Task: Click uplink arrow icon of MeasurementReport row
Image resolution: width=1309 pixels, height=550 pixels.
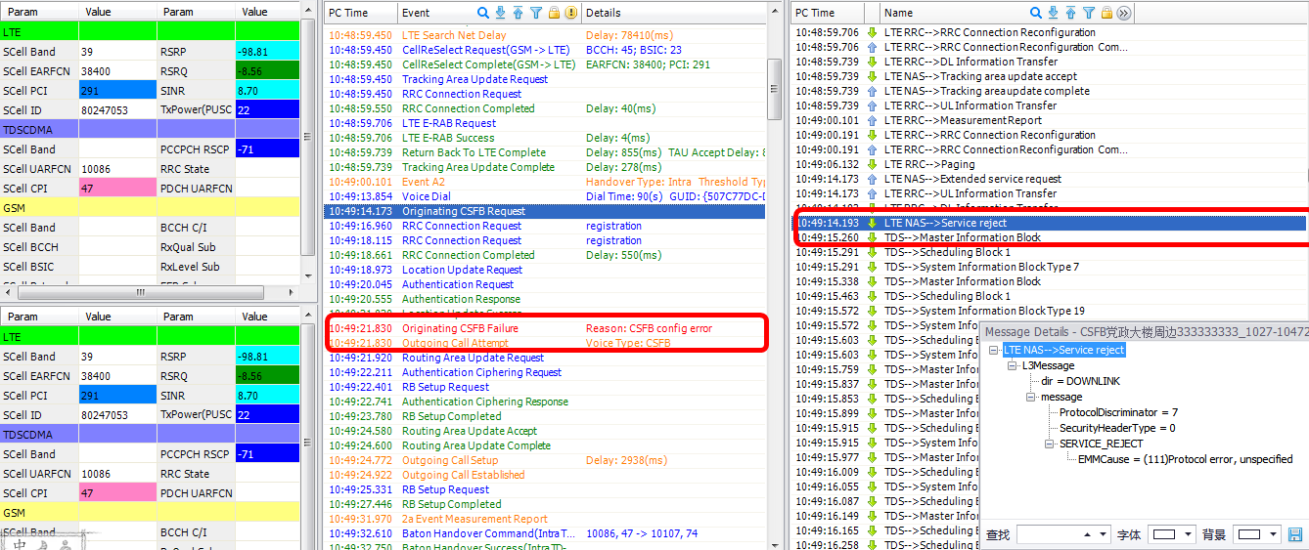Action: pos(873,120)
